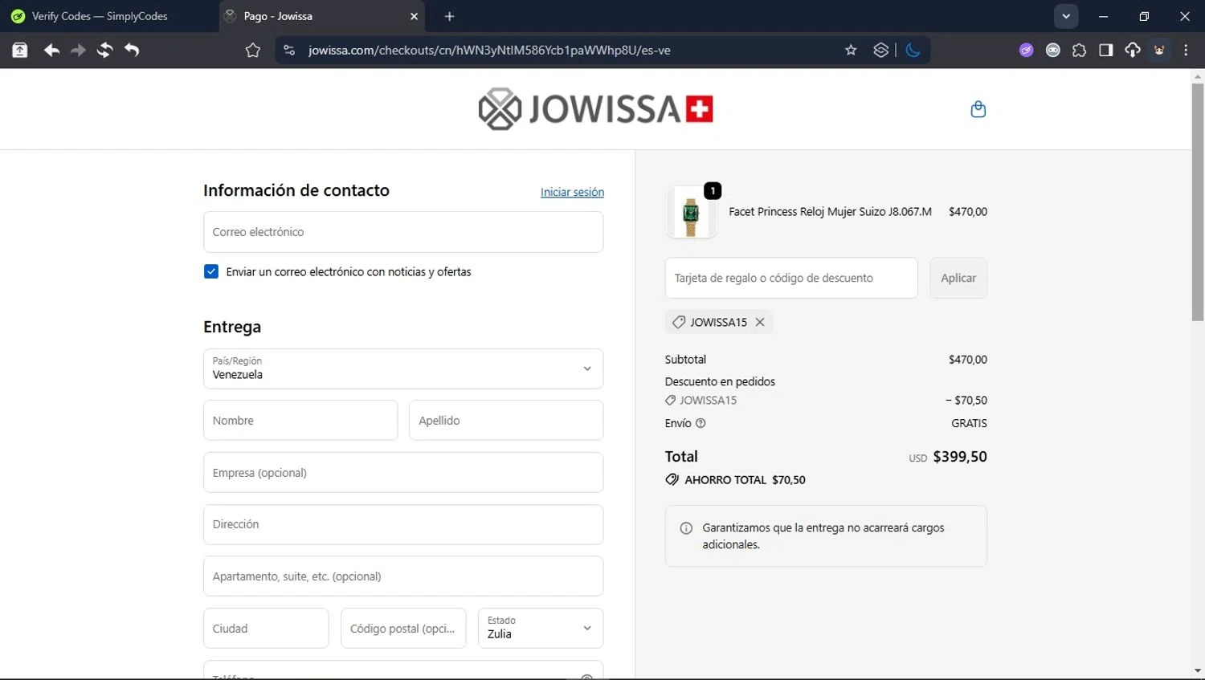Screen dimensions: 1205x680
Task: Click the watch product thumbnail
Action: pyautogui.click(x=691, y=213)
